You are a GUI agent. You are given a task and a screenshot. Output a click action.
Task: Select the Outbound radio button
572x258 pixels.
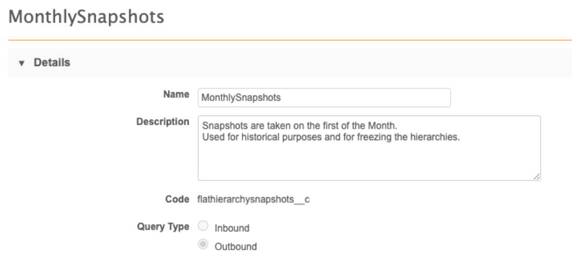pyautogui.click(x=203, y=245)
